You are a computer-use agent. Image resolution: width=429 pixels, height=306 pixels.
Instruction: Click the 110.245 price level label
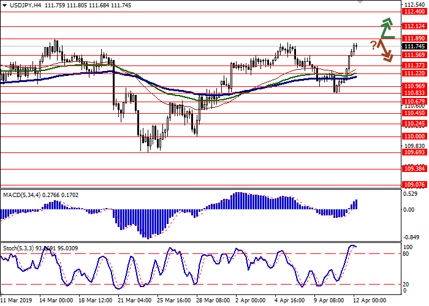coord(414,124)
